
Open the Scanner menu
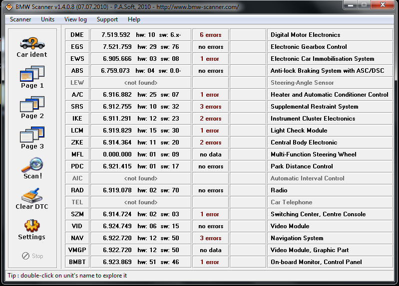coord(20,19)
